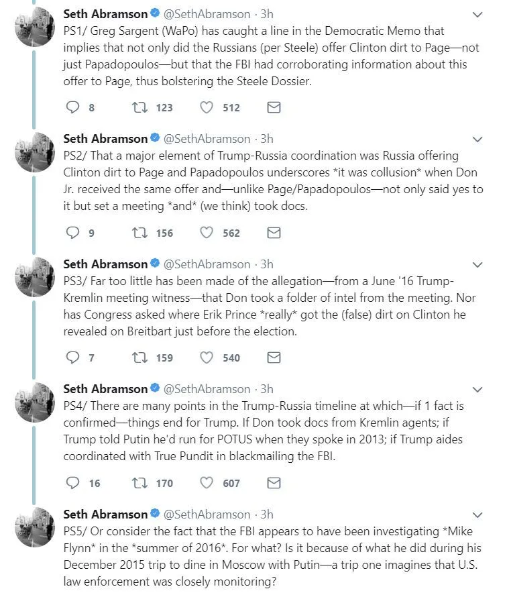The width and height of the screenshot is (507, 597).
Task: Open @SethAbramson handle on the PS5 tweet
Action: 209,514
